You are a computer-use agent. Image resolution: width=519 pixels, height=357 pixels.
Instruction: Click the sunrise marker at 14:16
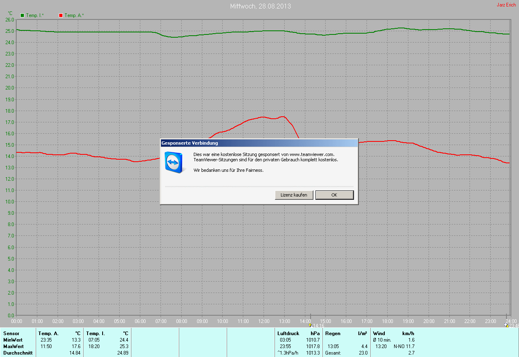click(x=310, y=325)
